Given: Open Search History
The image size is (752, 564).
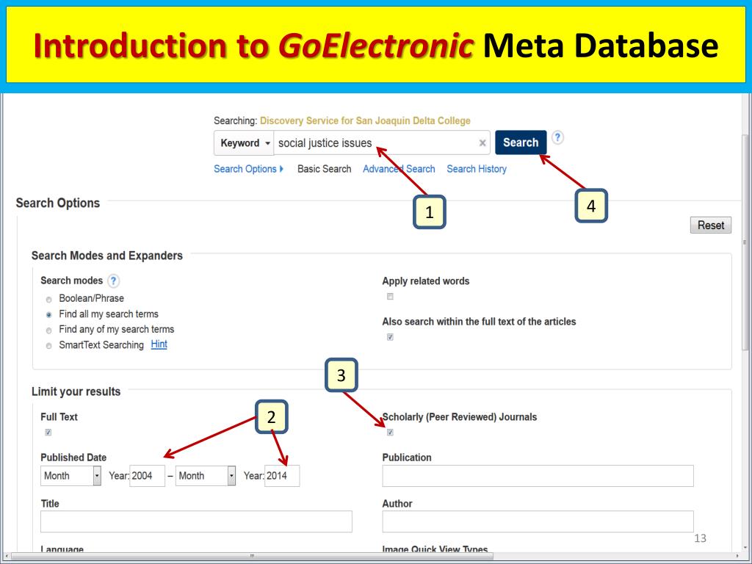Looking at the screenshot, I should pyautogui.click(x=477, y=169).
